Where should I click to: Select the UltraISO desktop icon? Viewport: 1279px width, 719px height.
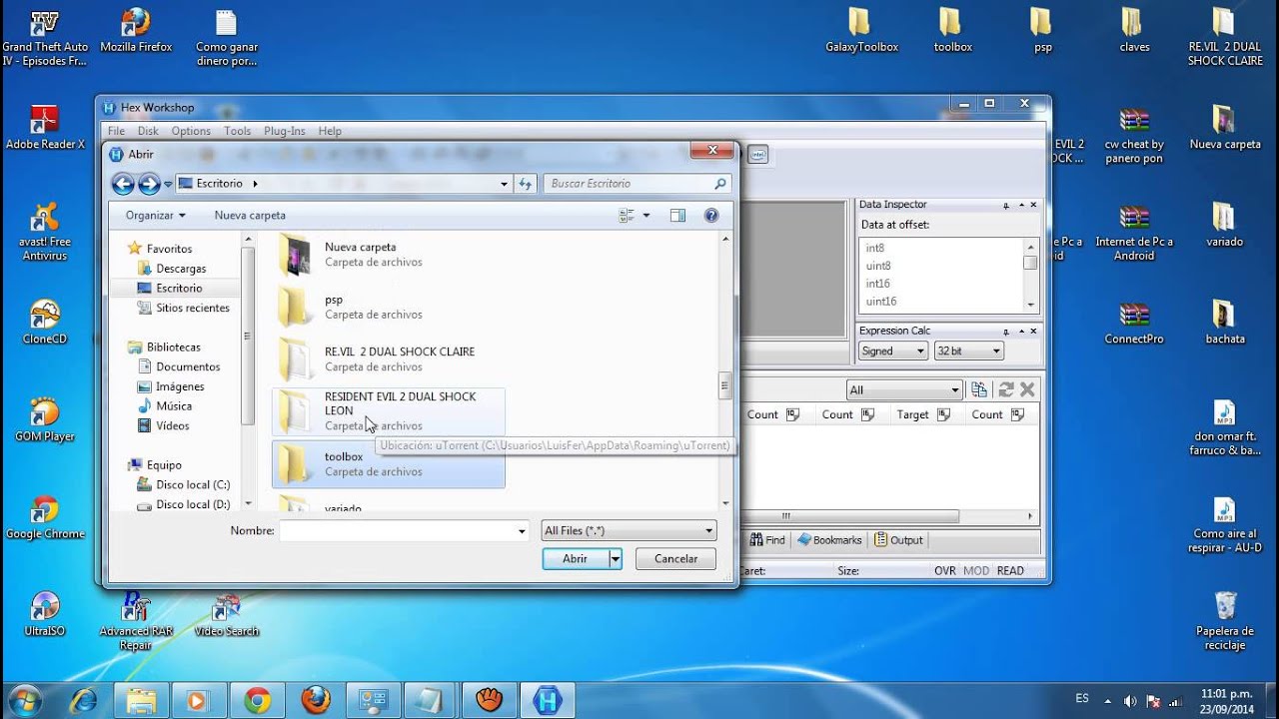click(45, 614)
